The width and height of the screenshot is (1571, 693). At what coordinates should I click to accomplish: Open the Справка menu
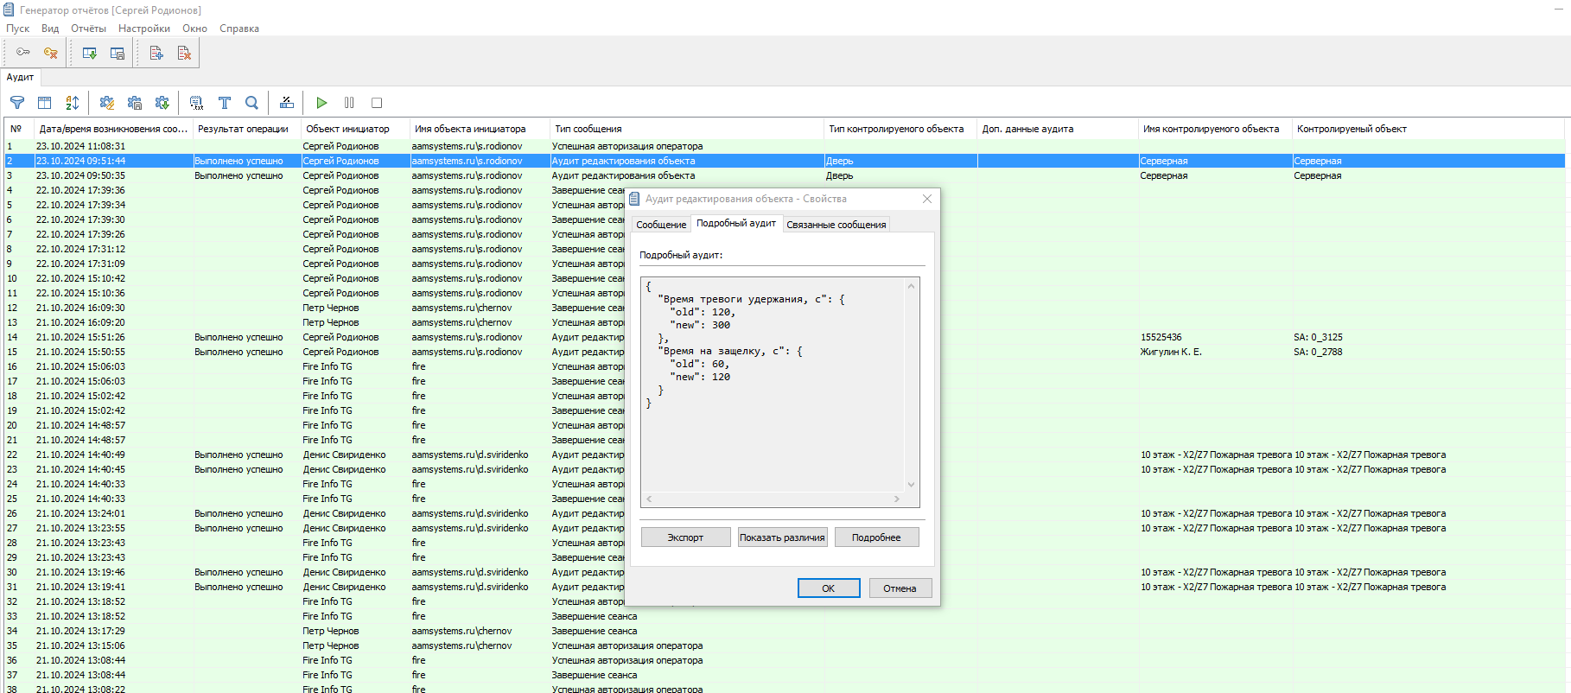point(239,29)
